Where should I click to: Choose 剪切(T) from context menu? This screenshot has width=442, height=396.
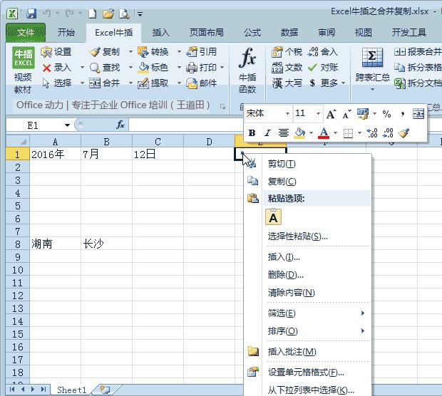click(308, 164)
